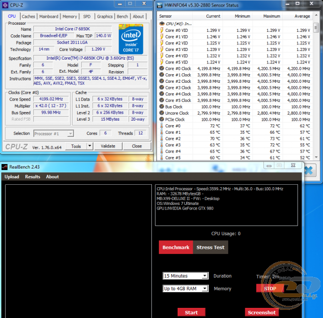
Task: Open the Tools dropdown arrow in CPU-Z
Action: [x=90, y=146]
